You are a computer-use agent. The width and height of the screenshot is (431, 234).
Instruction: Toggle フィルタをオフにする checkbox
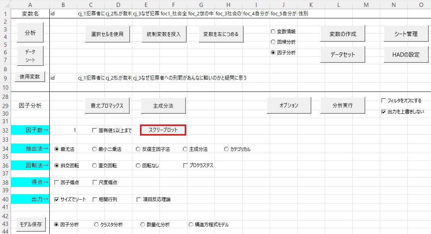(x=384, y=101)
